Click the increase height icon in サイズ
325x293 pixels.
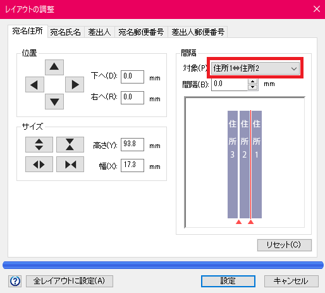[39, 144]
